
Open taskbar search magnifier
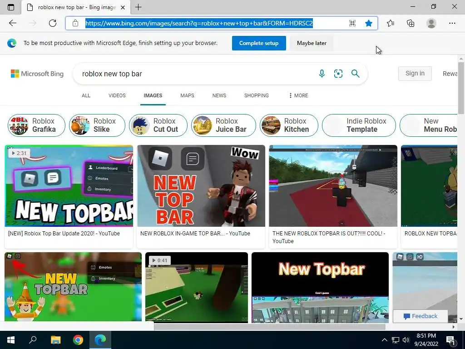33,340
